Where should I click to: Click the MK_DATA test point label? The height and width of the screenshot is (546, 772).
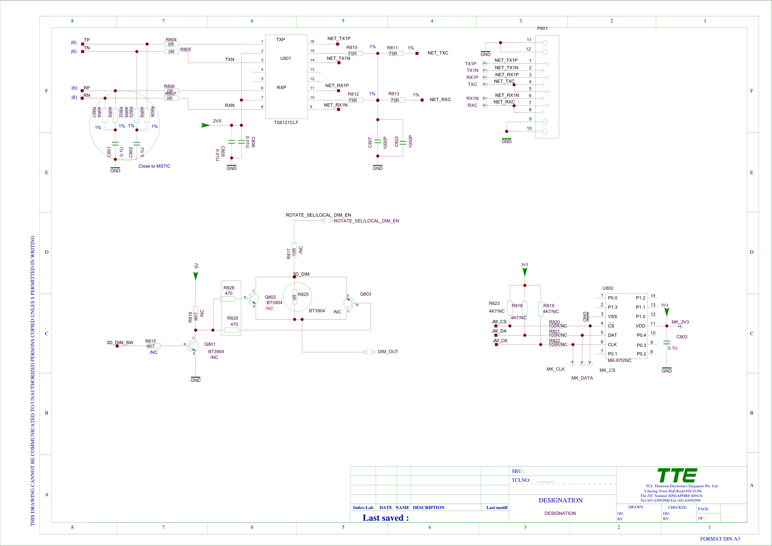[582, 378]
